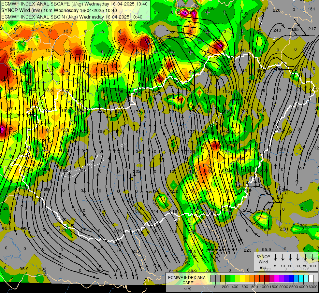
Task: Click the 202 value on the map
Action: point(244,111)
